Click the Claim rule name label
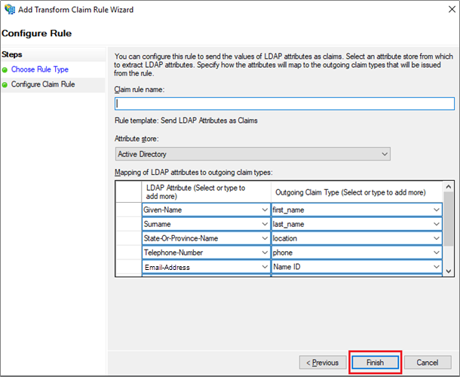The height and width of the screenshot is (377, 460). tap(140, 90)
